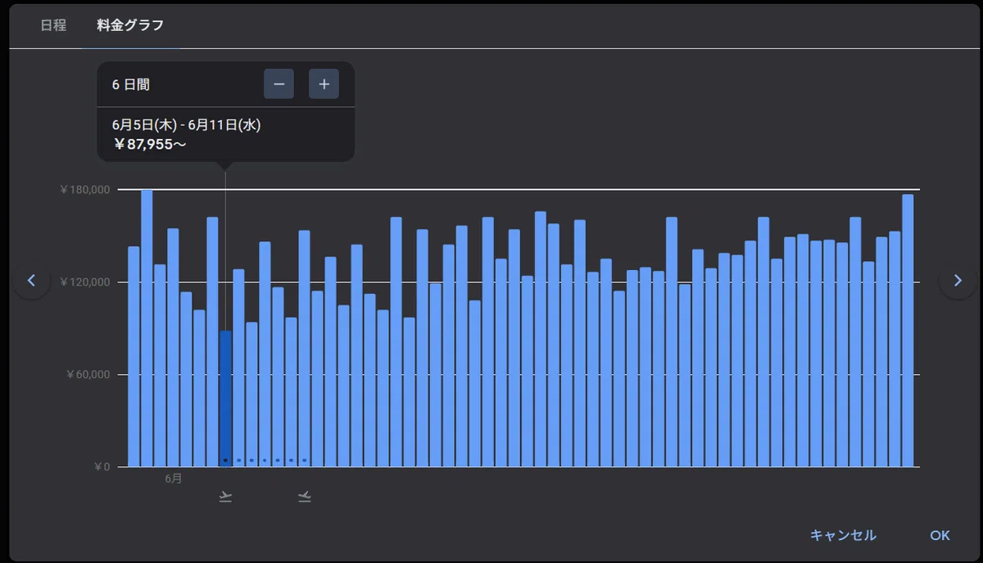Select the highlighted dark blue June 5 bar
This screenshot has width=983, height=563.
(x=225, y=399)
